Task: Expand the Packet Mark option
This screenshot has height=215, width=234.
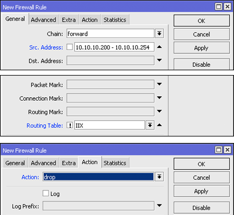Action: pos(159,84)
